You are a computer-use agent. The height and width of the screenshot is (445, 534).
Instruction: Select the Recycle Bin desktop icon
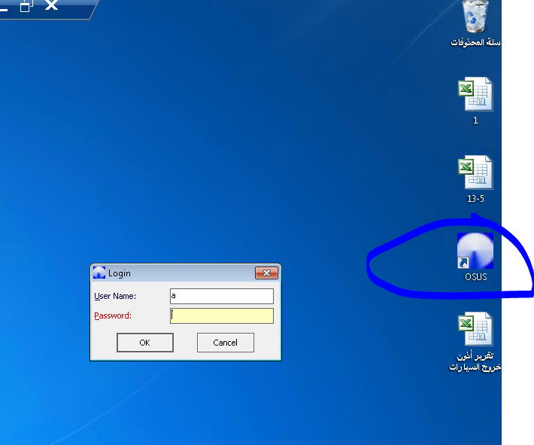[x=475, y=16]
